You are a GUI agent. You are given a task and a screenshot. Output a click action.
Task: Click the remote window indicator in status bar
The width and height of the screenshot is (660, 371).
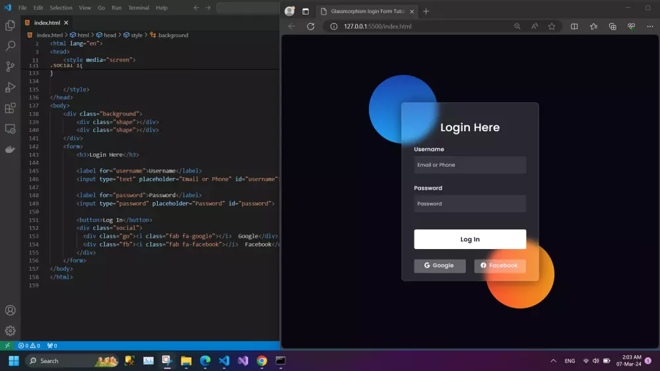tap(7, 345)
